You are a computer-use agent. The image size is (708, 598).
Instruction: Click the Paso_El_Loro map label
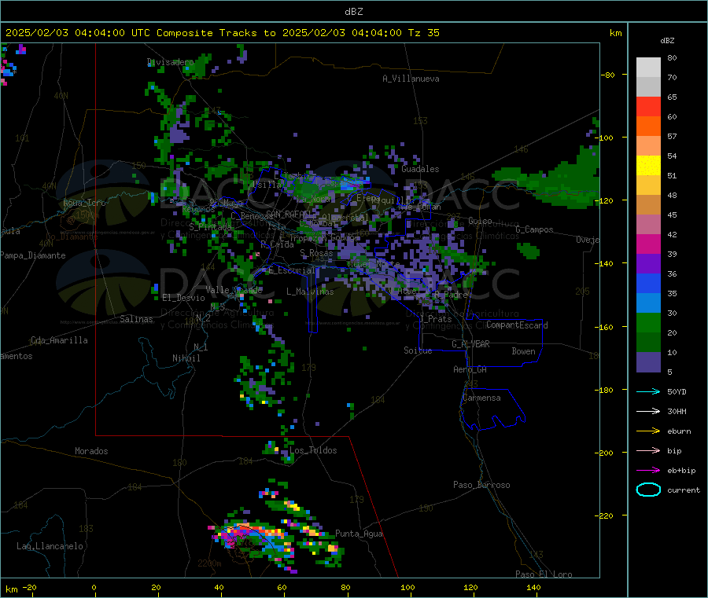coord(544,574)
